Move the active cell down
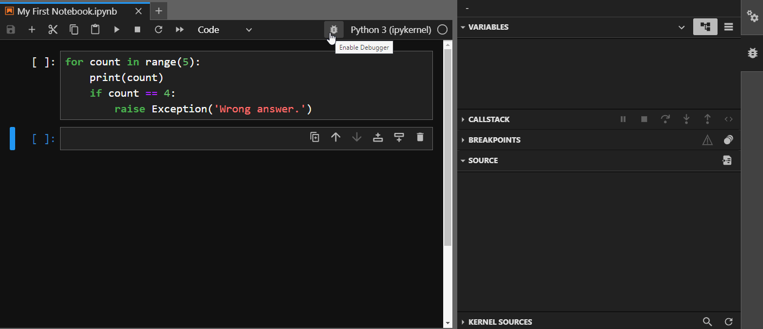 (x=357, y=137)
